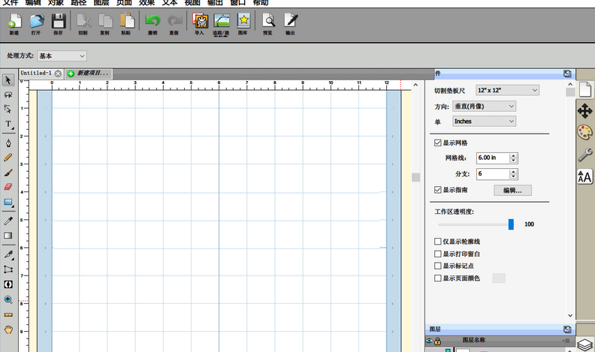Click the 预览 (Preview) magnifier icon

coord(268,21)
